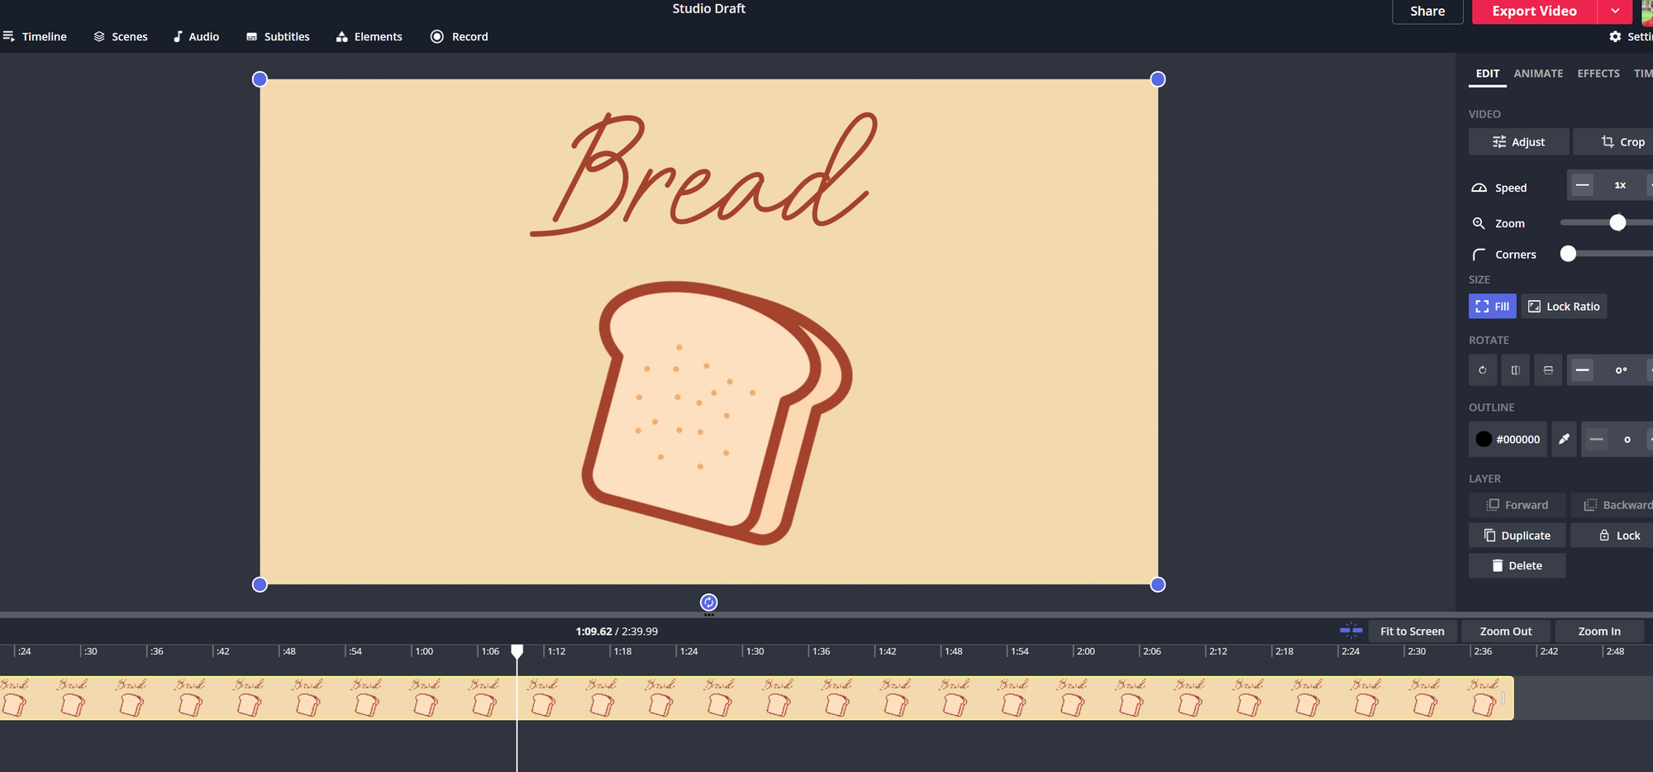Toggle the Fill size option
The width and height of the screenshot is (1653, 772).
point(1492,307)
